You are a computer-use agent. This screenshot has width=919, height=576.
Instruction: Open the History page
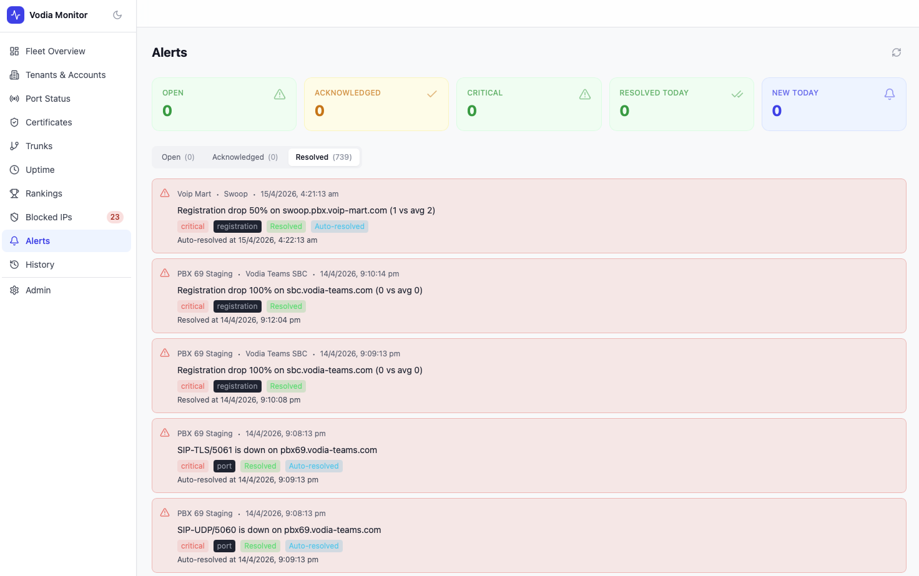40,265
